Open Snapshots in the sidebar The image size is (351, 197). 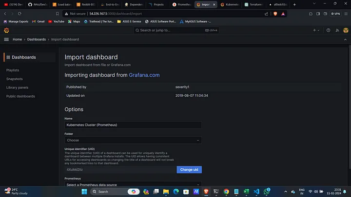pos(14,79)
